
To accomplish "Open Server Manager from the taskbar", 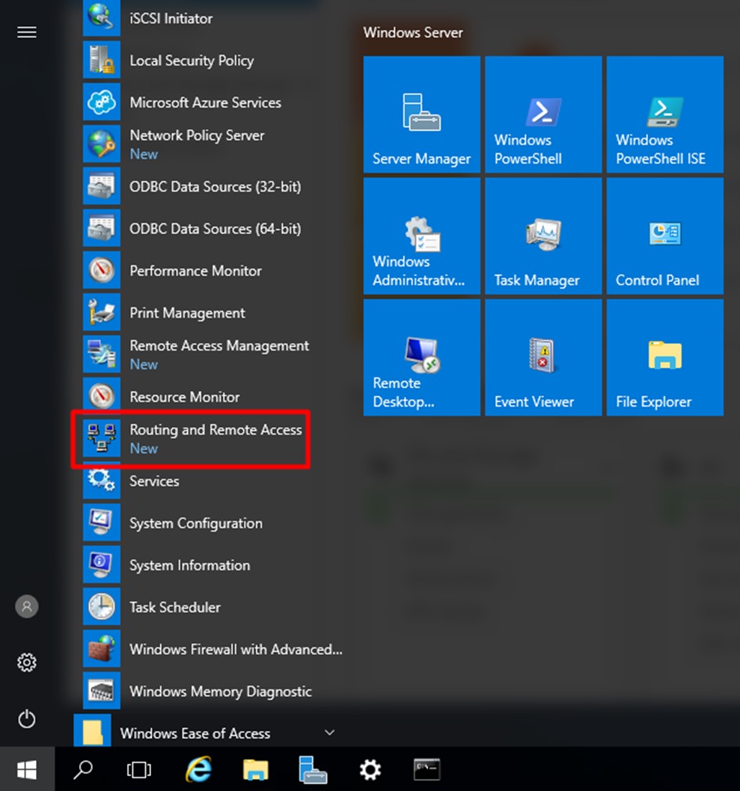I will [x=313, y=770].
